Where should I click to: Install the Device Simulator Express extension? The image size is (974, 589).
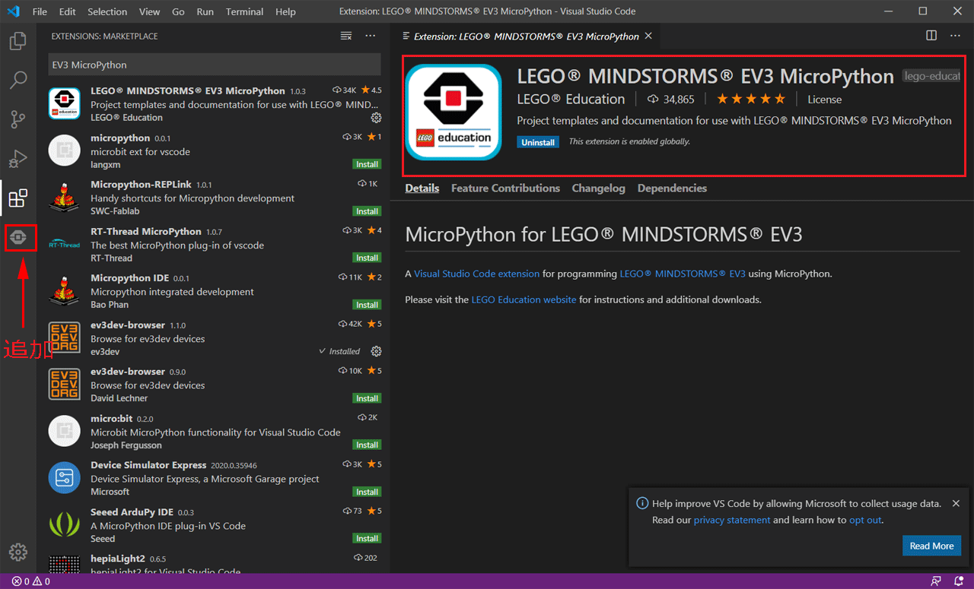coord(368,492)
